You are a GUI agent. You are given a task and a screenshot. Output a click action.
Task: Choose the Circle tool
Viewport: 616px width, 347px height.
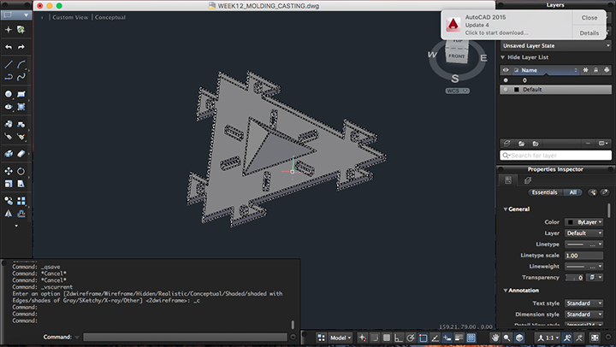9,94
